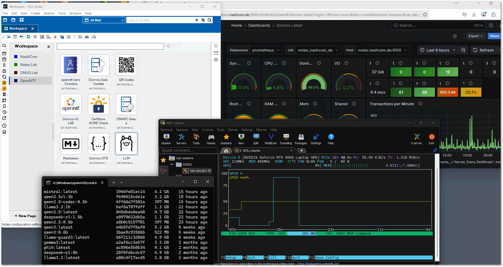This screenshot has width=503, height=267.
Task: Collapse the IONOS folder in sessions tree
Action: point(172,164)
